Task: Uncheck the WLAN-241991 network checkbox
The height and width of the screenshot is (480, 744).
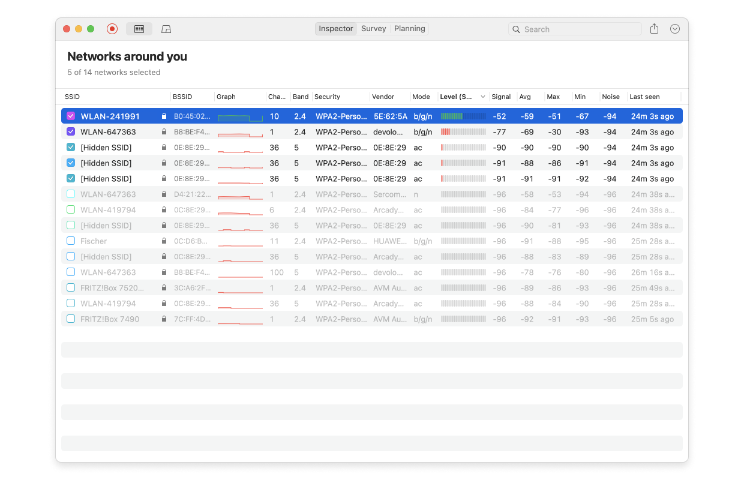Action: pos(71,116)
